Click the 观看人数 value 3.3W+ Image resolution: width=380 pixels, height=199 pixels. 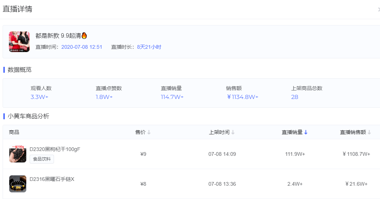tap(40, 97)
